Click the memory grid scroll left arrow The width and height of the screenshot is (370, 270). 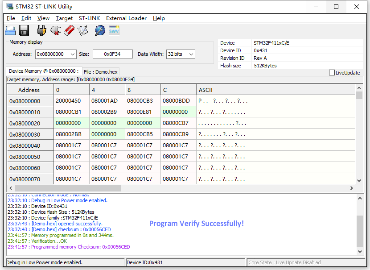click(11, 188)
